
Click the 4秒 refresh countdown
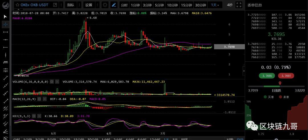[230, 5]
